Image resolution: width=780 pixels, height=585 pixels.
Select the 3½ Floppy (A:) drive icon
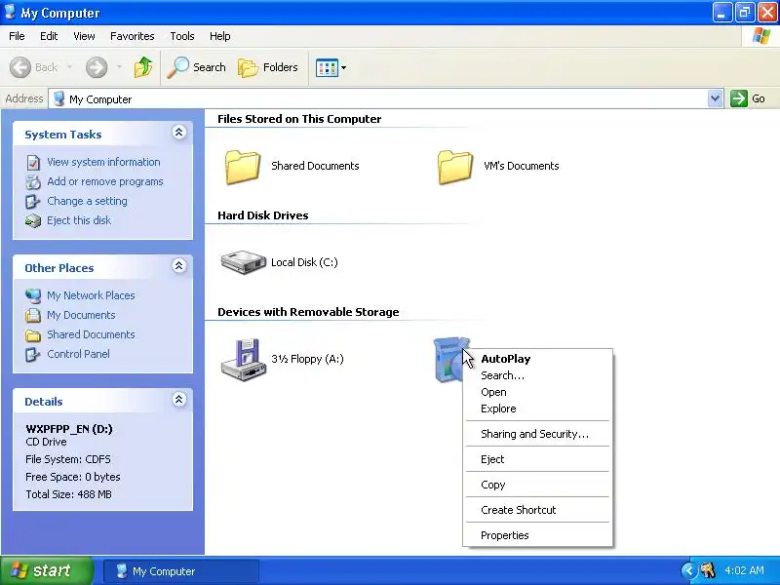click(x=243, y=360)
